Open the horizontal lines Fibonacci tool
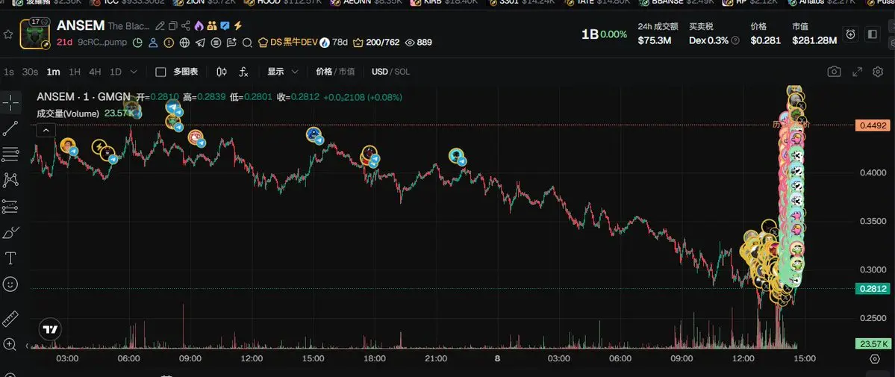The width and height of the screenshot is (895, 377). click(11, 155)
